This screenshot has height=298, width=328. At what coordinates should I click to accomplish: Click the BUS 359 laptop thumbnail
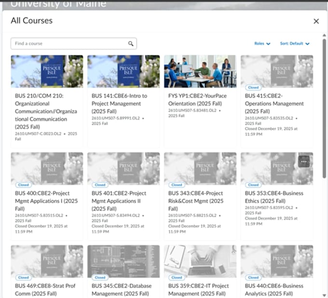point(200,261)
